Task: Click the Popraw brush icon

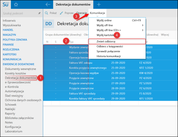Action: 61,13
